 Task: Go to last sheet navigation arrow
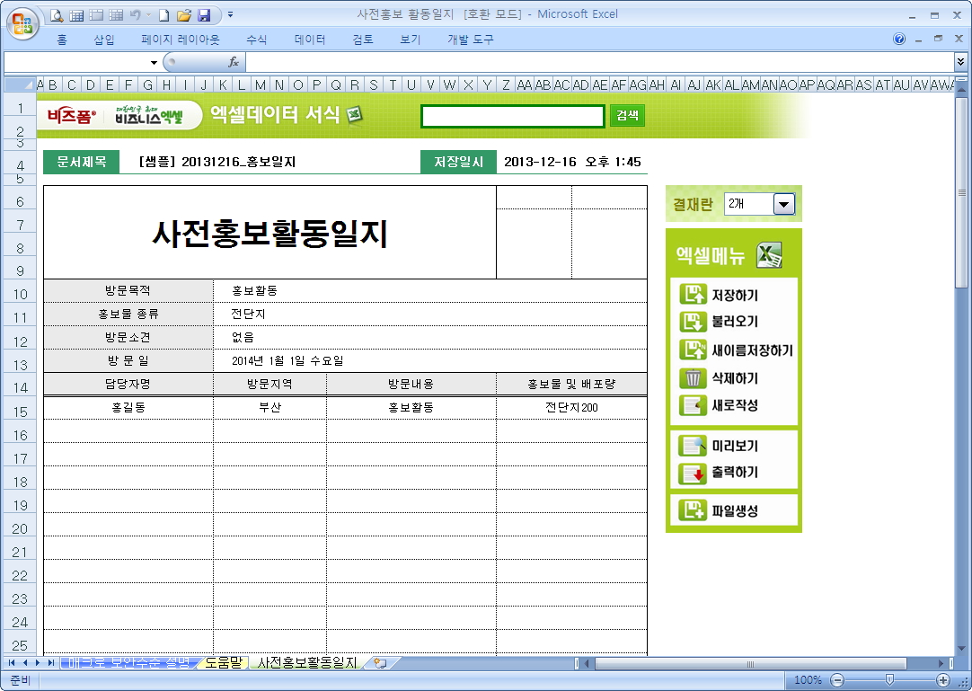click(x=51, y=663)
